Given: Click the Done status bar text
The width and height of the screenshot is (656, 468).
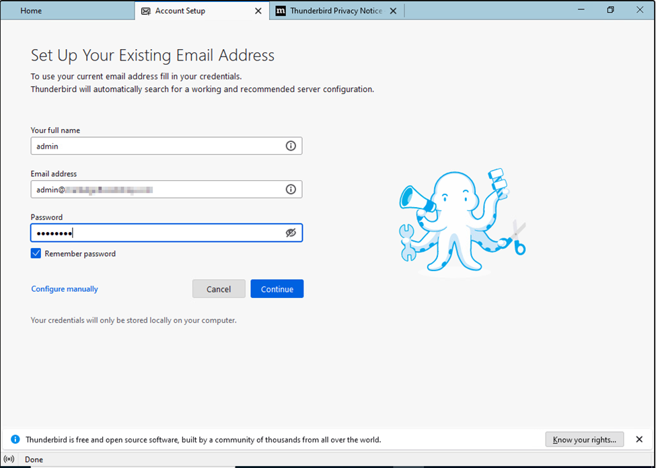Looking at the screenshot, I should tap(34, 460).
